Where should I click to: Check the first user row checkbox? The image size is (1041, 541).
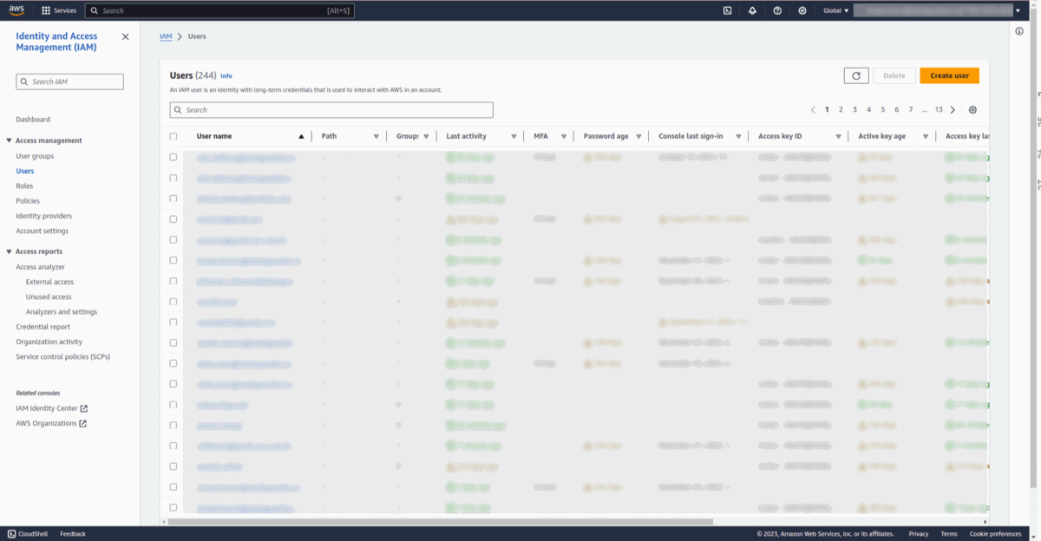click(x=173, y=157)
